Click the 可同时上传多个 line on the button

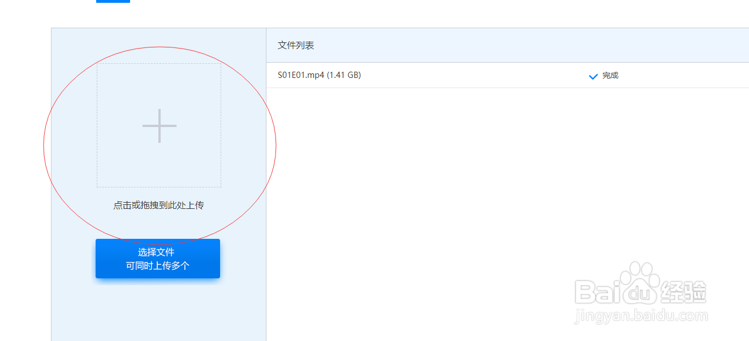pos(158,265)
